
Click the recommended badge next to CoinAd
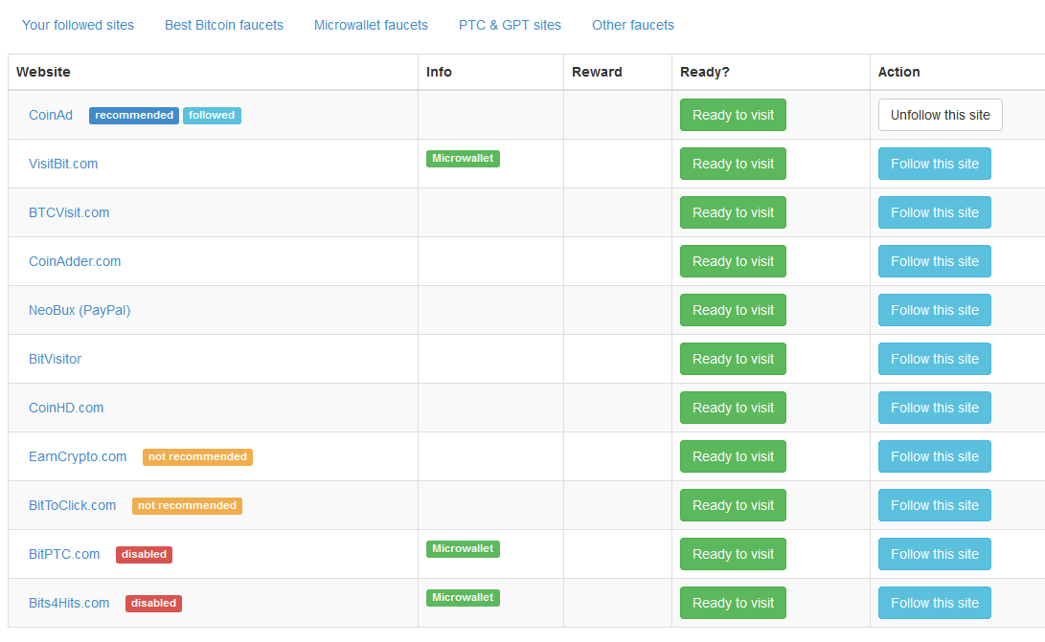(x=134, y=115)
